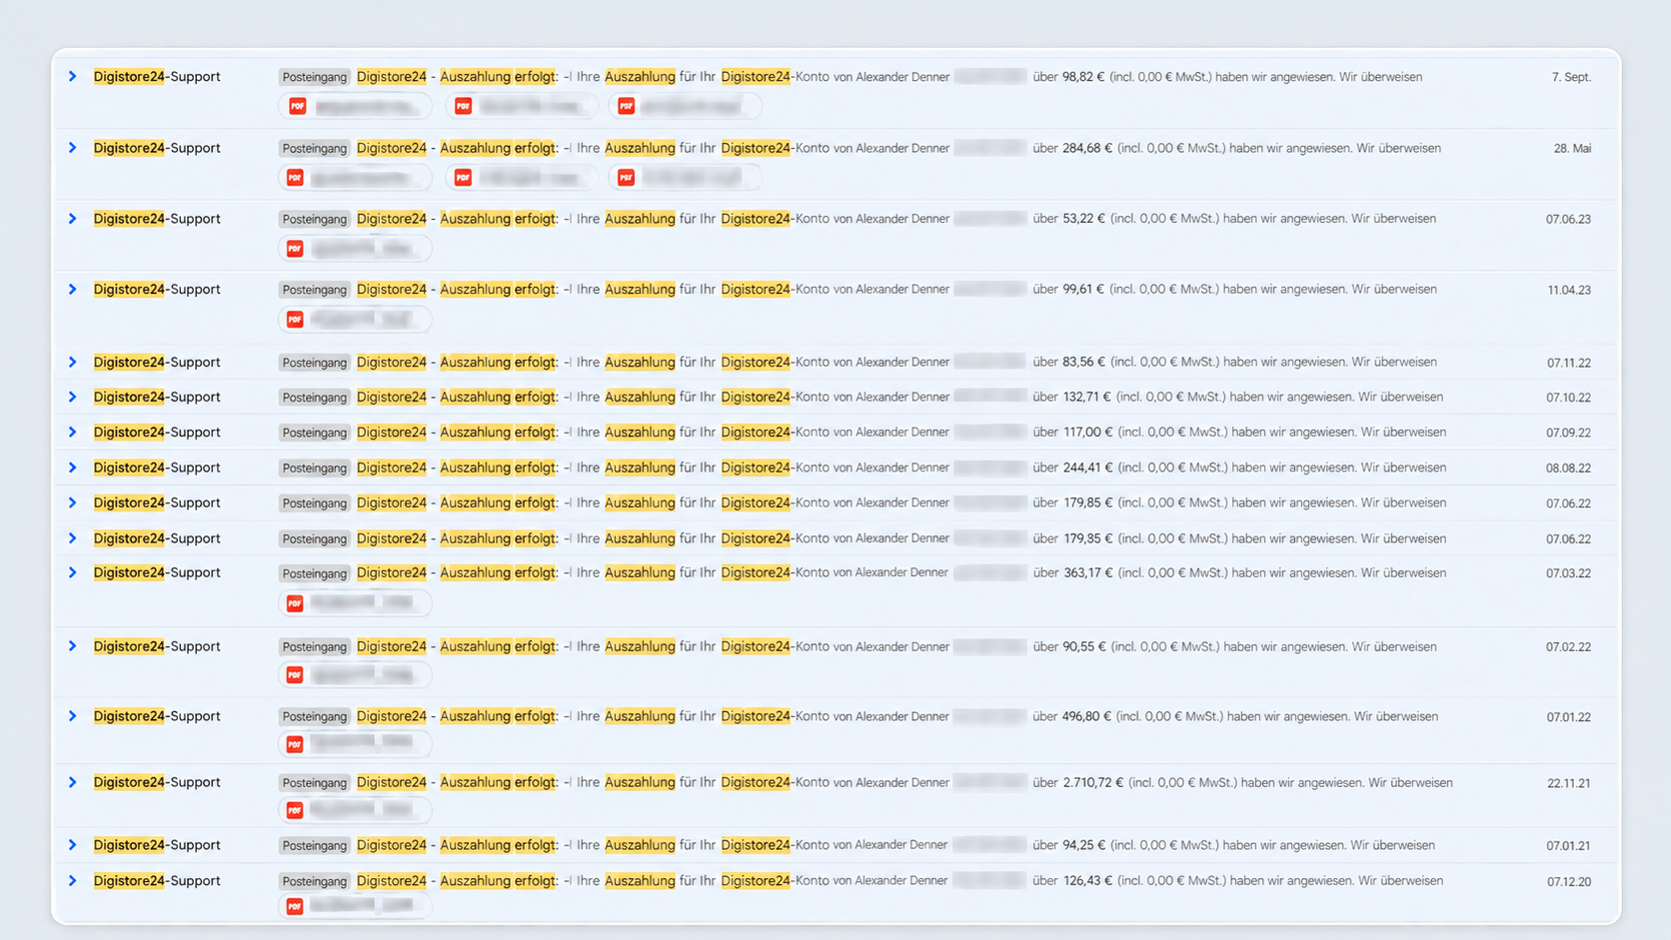Click Digistore24-Support sender in the 28. Mai row
This screenshot has height=940, width=1671.
tap(157, 148)
